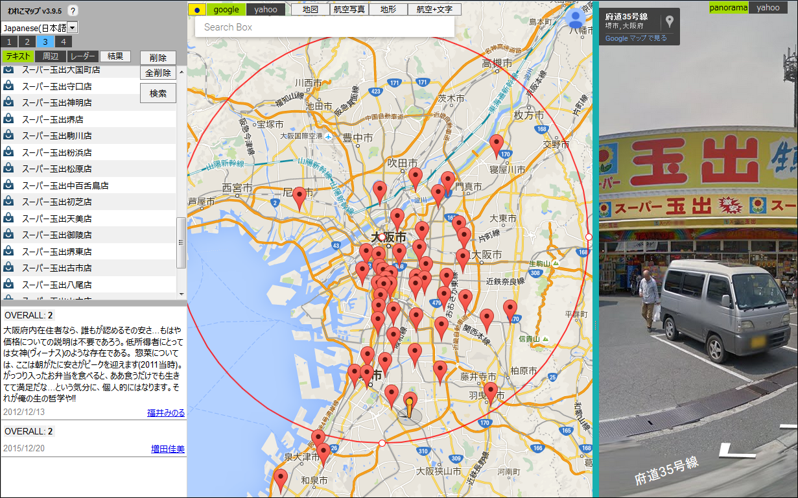Open the help question mark icon
Screen dimensions: 798x498
click(x=73, y=10)
